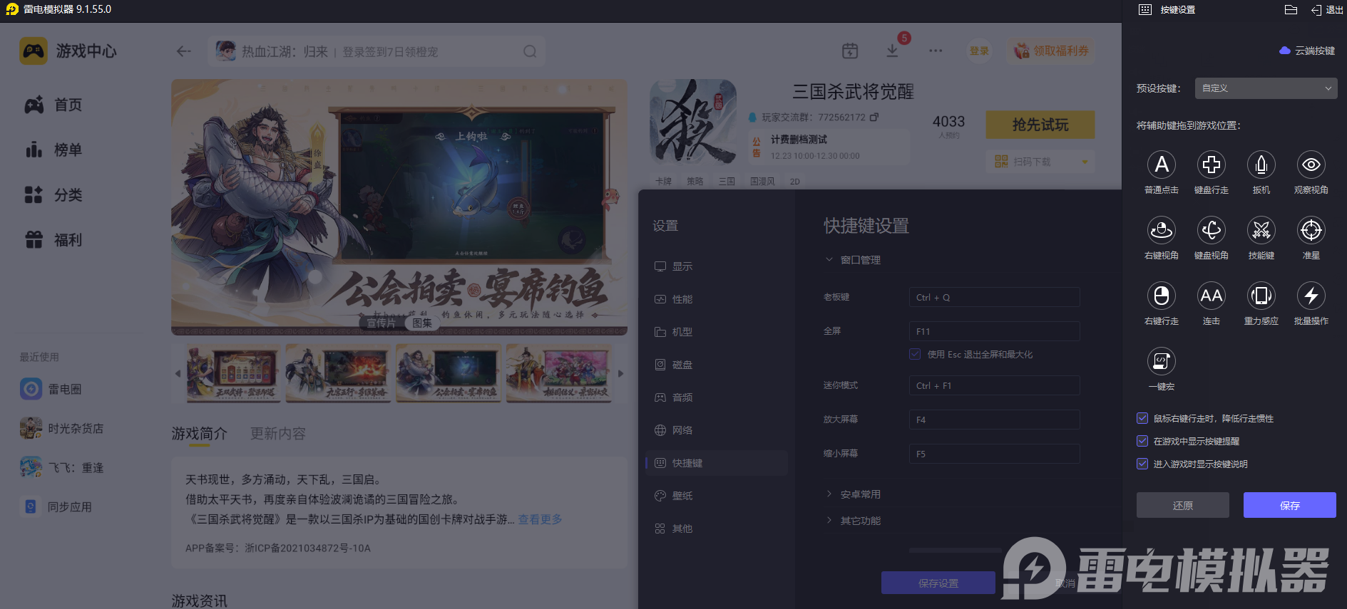Screen dimensions: 1347x609
Task: Go to 首页 in game center sidebar
Action: (54, 105)
